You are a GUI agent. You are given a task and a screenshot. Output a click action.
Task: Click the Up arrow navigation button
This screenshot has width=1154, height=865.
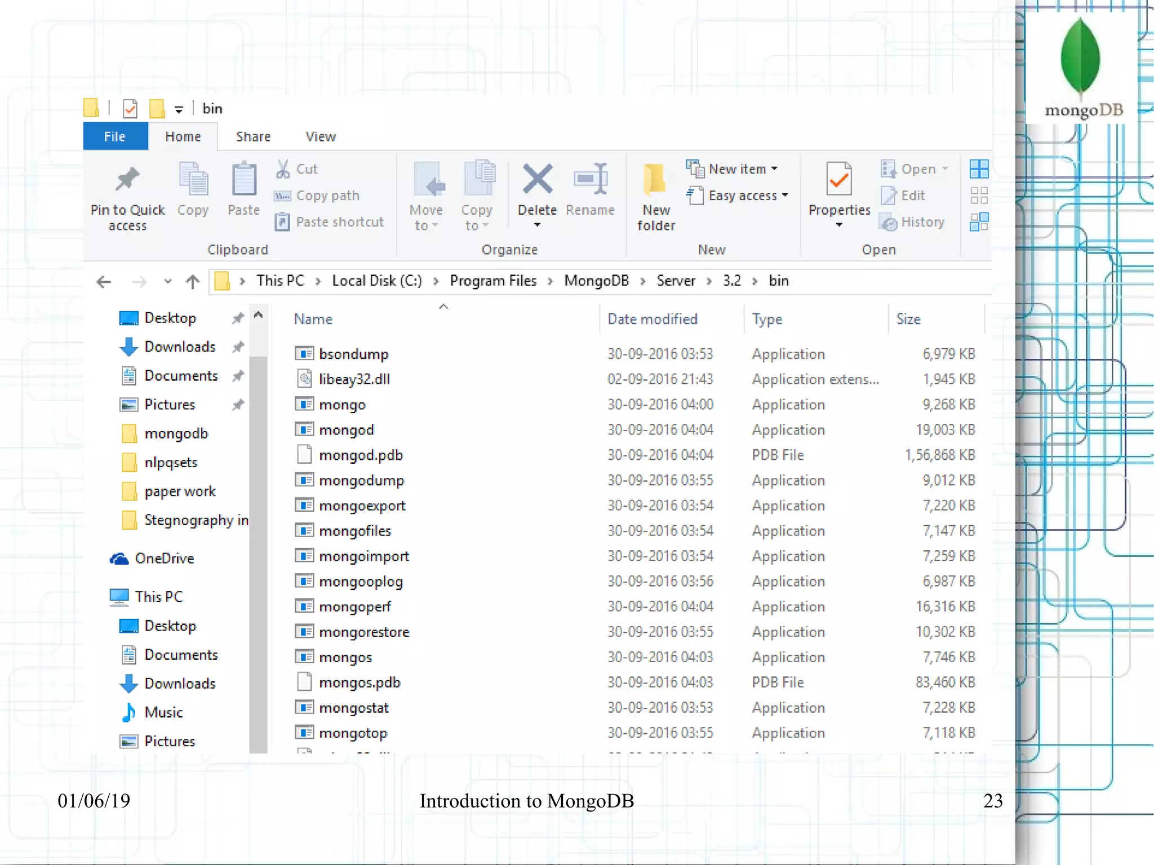click(x=193, y=281)
